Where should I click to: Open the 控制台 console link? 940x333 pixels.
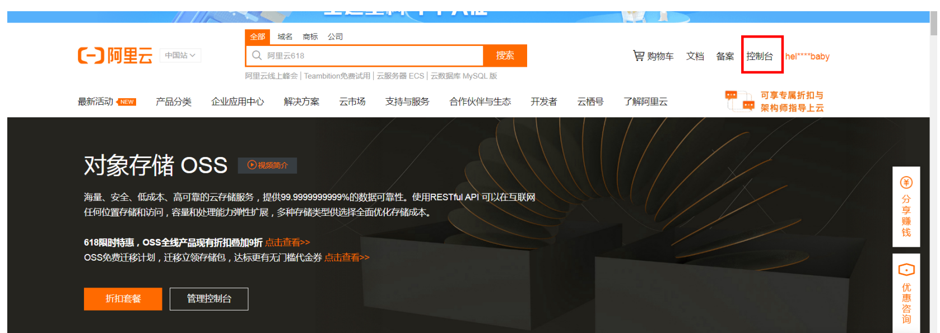[760, 56]
